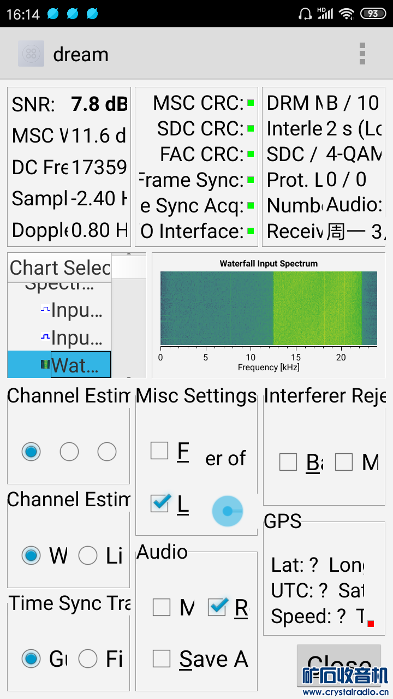The image size is (393, 699).
Task: Click the Time Sync Acq green indicator
Action: [x=251, y=205]
